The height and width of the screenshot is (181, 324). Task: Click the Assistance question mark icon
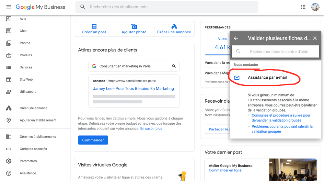click(x=9, y=173)
